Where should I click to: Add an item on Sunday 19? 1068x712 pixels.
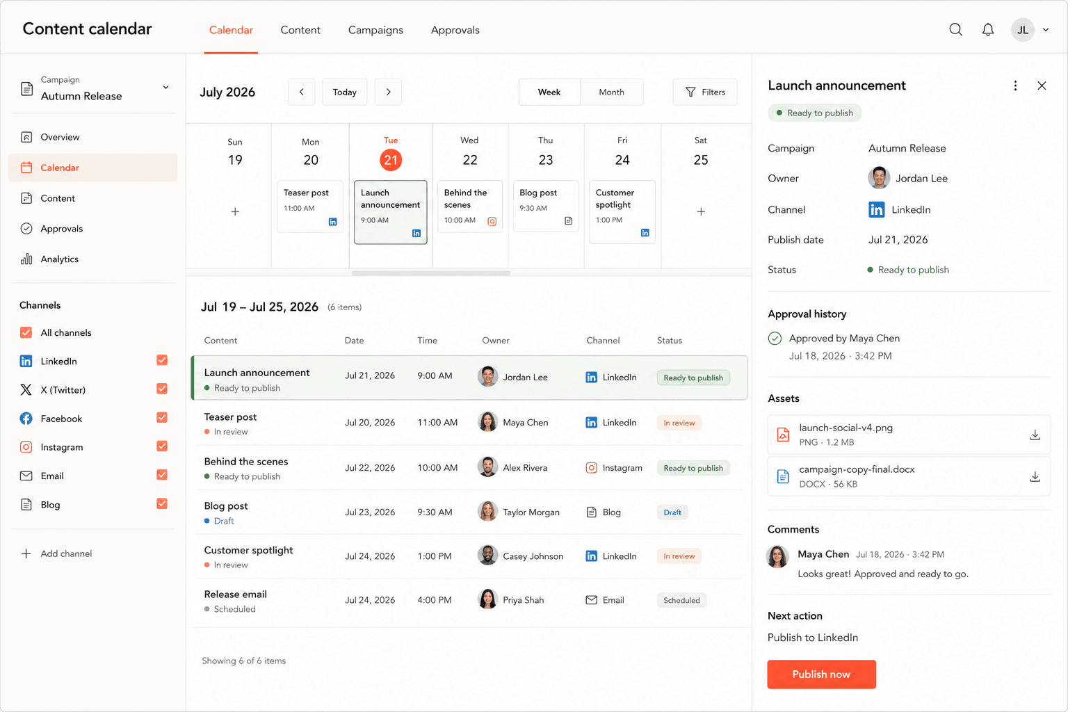click(x=235, y=211)
